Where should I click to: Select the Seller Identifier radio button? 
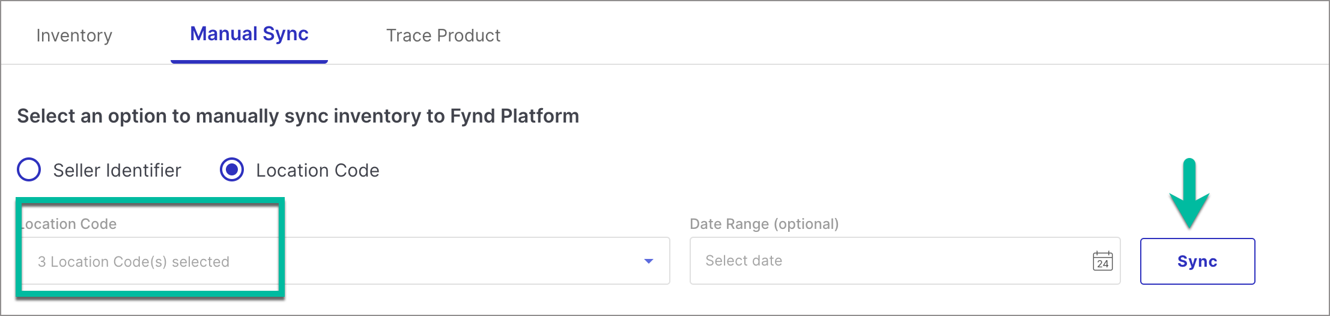point(29,170)
